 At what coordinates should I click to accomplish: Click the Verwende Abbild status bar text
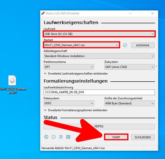pos(73,148)
